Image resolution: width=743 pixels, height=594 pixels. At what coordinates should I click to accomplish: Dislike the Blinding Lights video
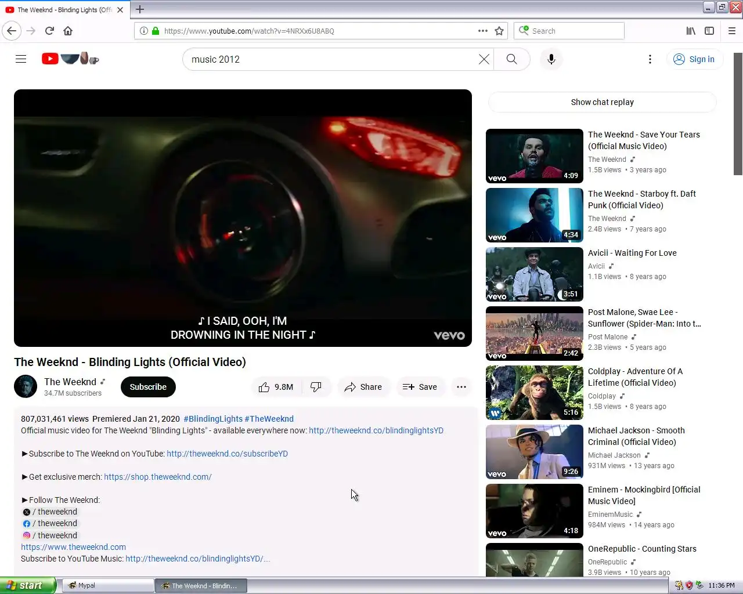click(316, 387)
